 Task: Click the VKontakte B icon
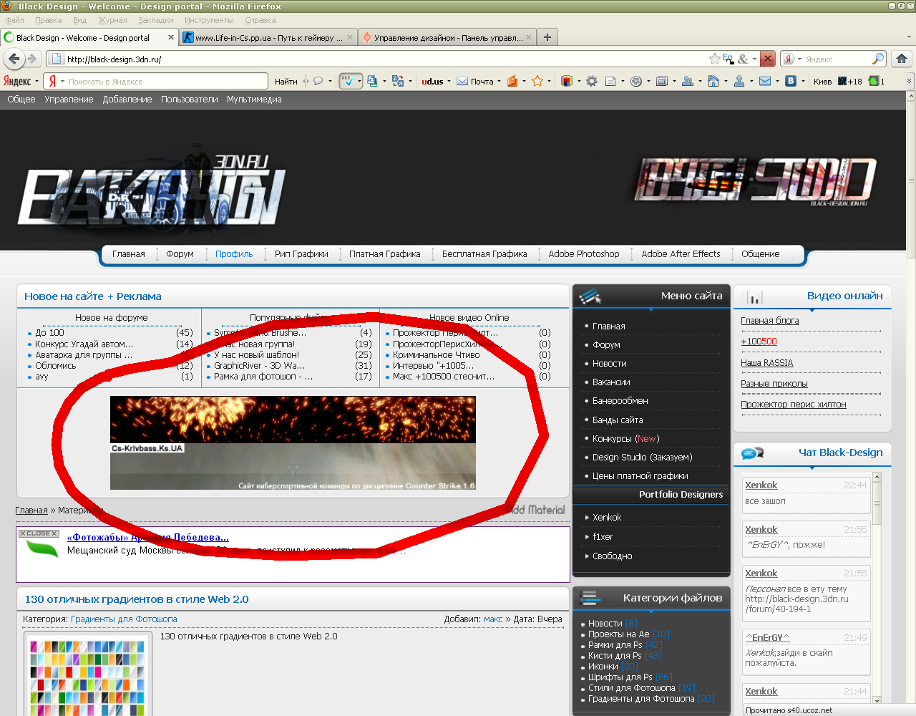791,81
